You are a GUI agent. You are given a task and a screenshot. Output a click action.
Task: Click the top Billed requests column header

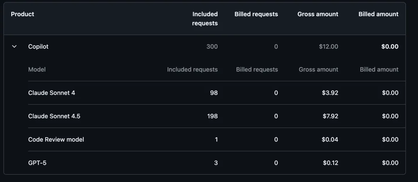pyautogui.click(x=256, y=14)
